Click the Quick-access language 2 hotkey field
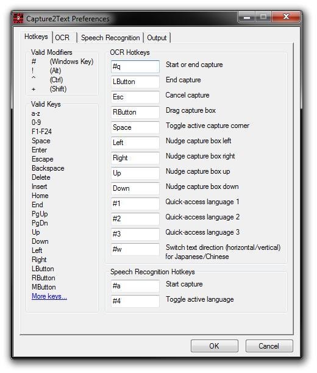 [135, 219]
